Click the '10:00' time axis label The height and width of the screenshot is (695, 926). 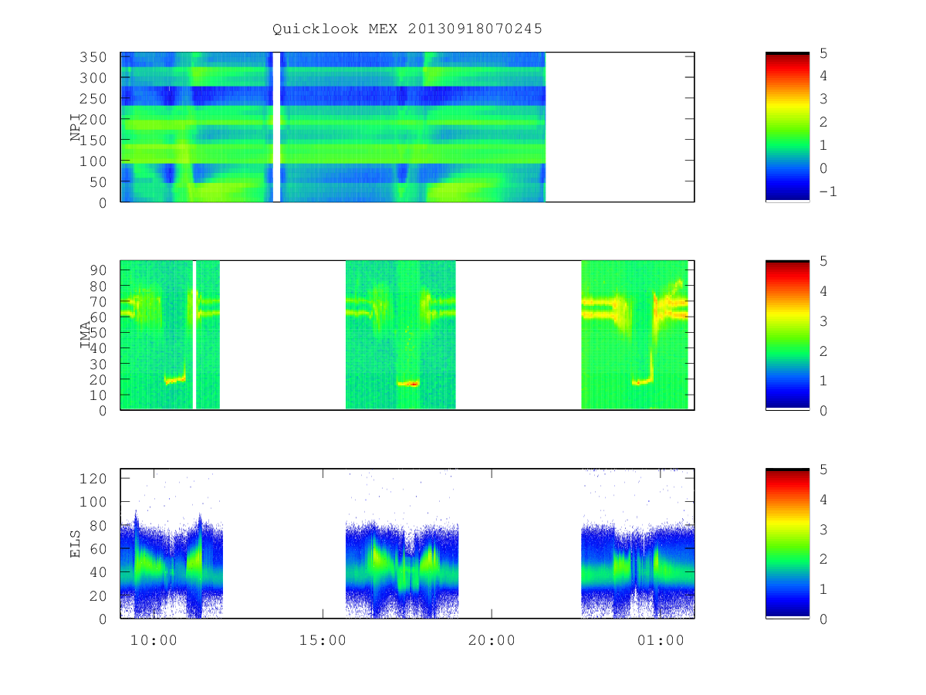pyautogui.click(x=154, y=640)
